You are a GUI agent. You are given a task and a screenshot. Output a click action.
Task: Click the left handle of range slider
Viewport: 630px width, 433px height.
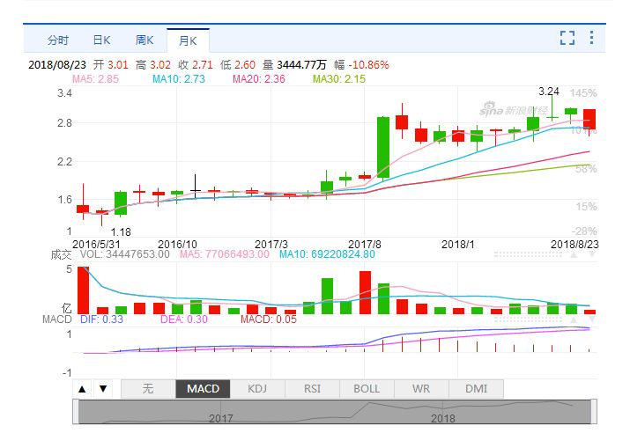(x=78, y=411)
